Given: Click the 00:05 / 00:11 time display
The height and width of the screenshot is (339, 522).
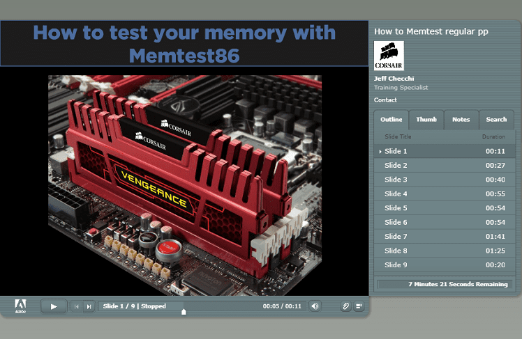Looking at the screenshot, I should [x=282, y=306].
